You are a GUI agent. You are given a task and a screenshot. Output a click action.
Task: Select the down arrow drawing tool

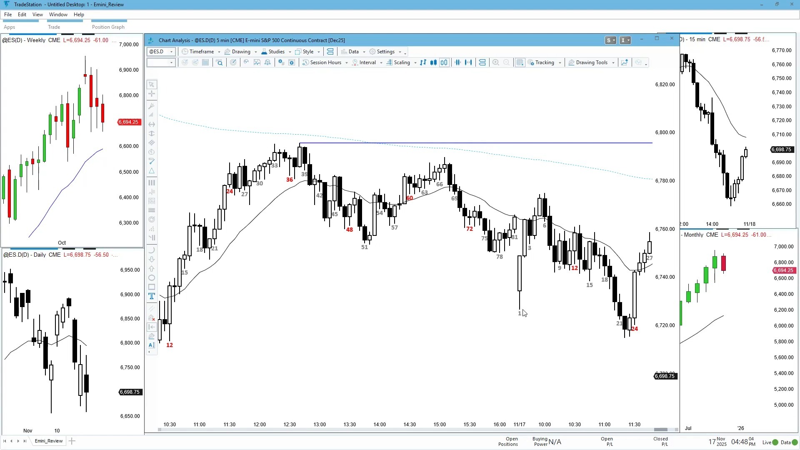(152, 259)
